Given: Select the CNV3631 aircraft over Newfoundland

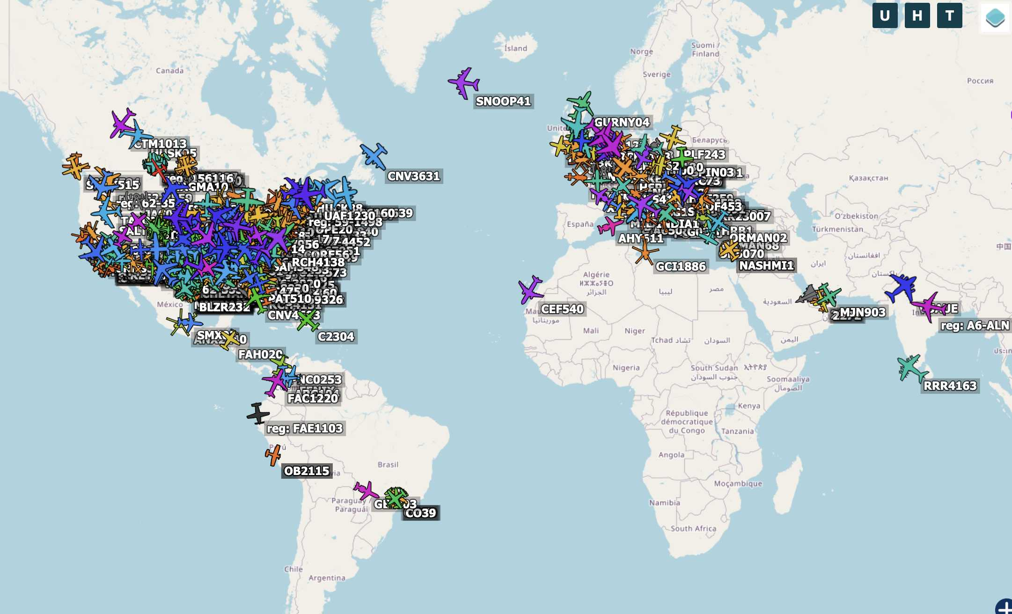Looking at the screenshot, I should pyautogui.click(x=374, y=156).
